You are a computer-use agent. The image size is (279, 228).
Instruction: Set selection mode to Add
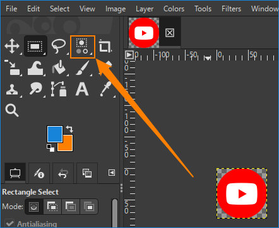click(52, 207)
